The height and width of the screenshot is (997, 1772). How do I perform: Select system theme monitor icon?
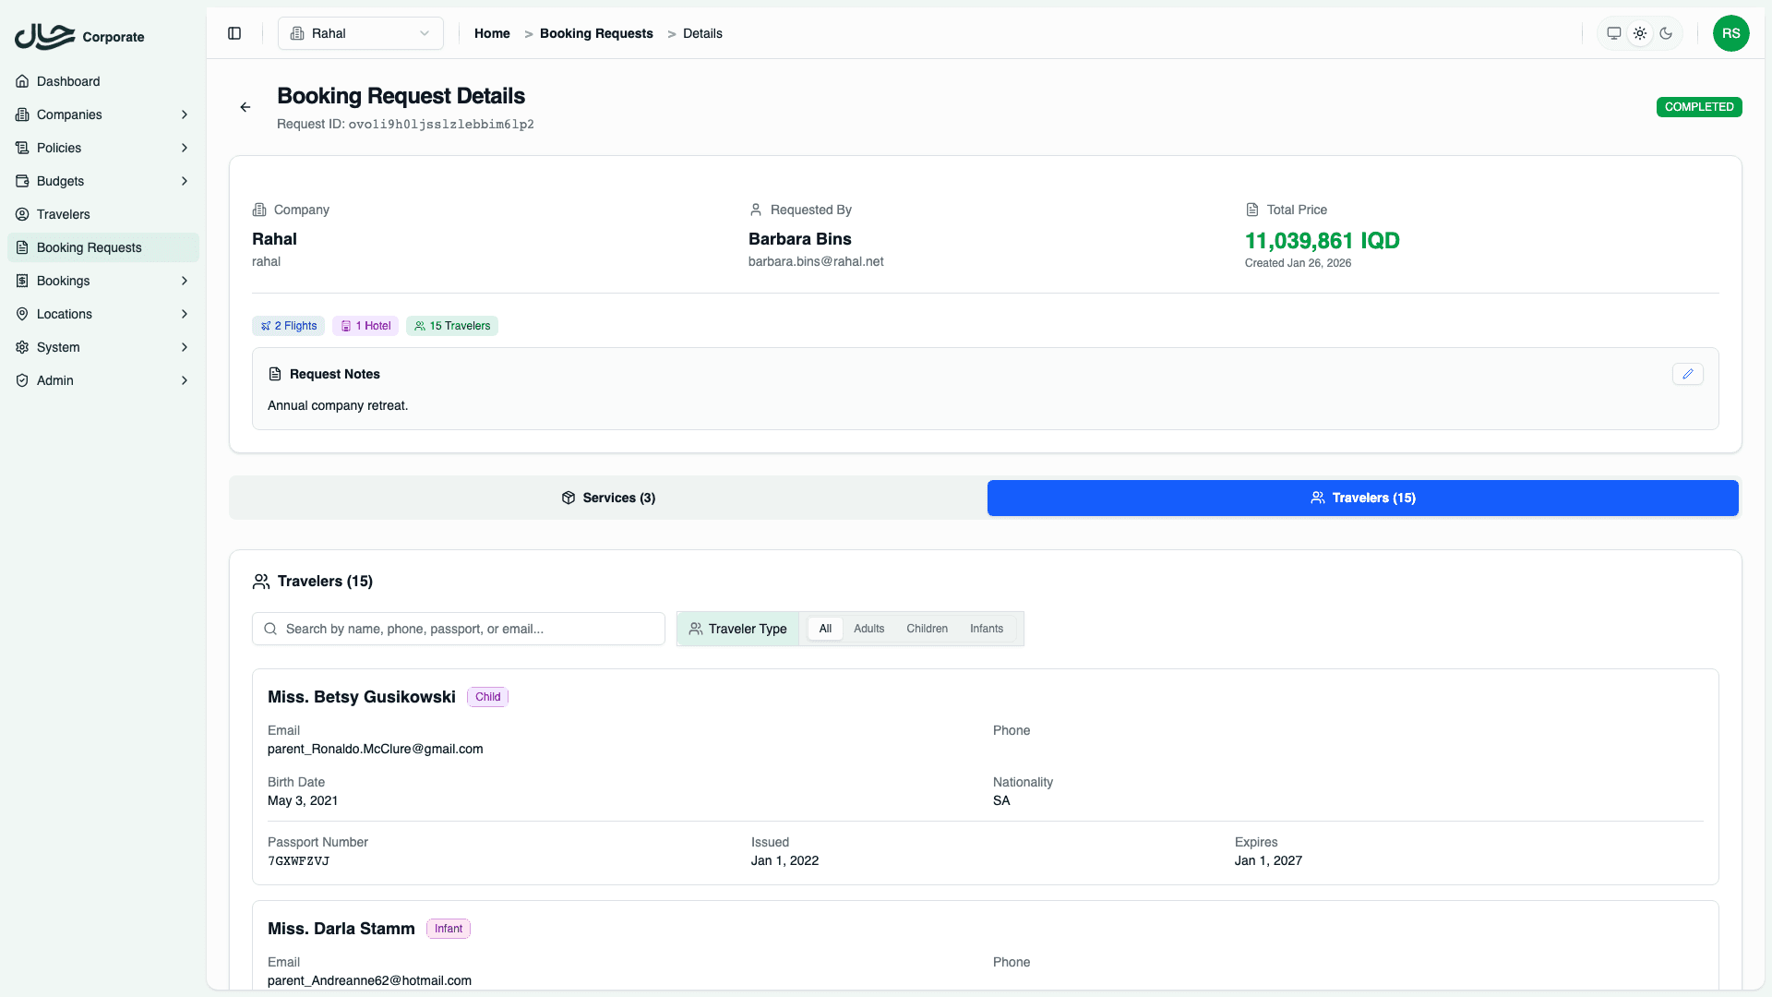click(x=1613, y=33)
